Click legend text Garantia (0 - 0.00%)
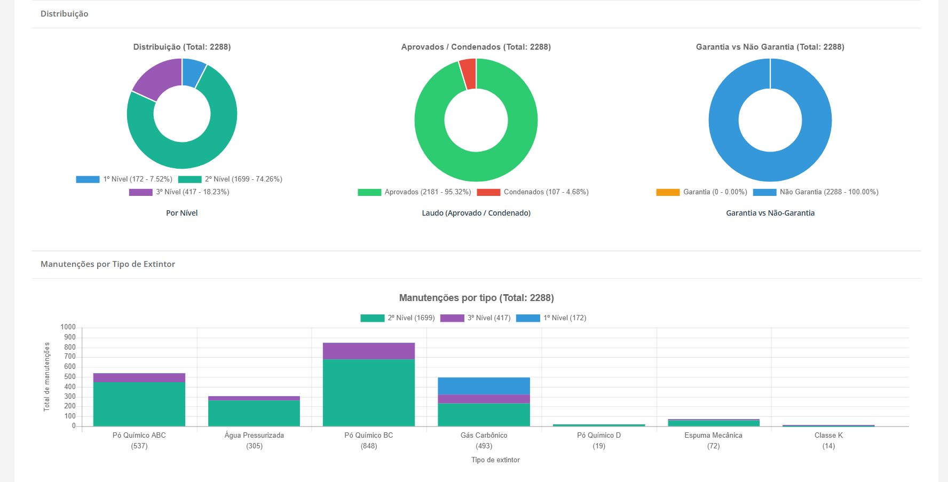 (x=715, y=192)
